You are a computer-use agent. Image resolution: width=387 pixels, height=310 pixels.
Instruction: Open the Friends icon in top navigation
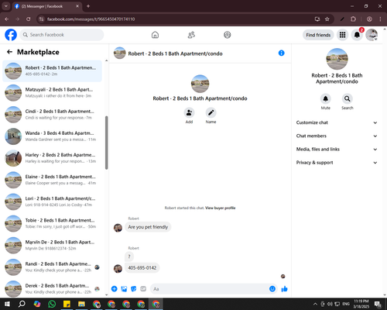click(191, 35)
